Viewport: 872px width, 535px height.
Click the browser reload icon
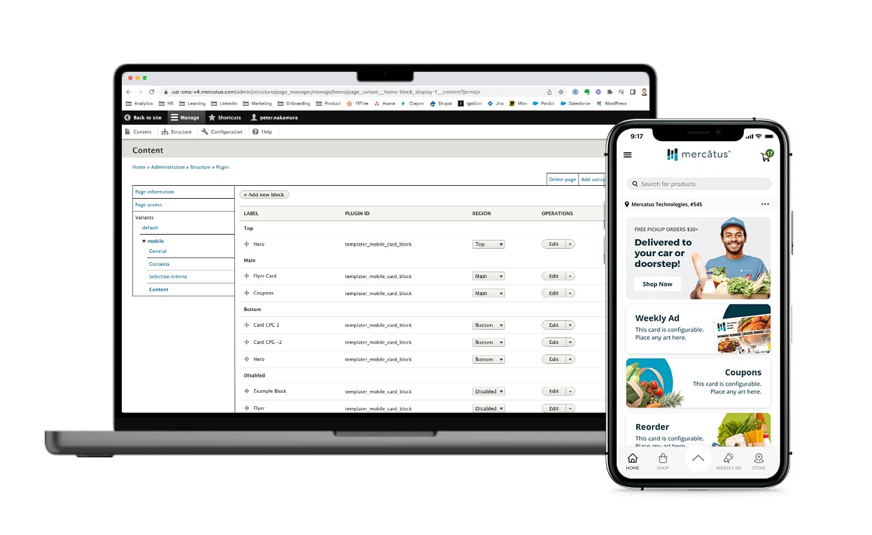(x=152, y=92)
